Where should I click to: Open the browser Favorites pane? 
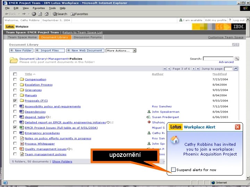tap(79, 14)
